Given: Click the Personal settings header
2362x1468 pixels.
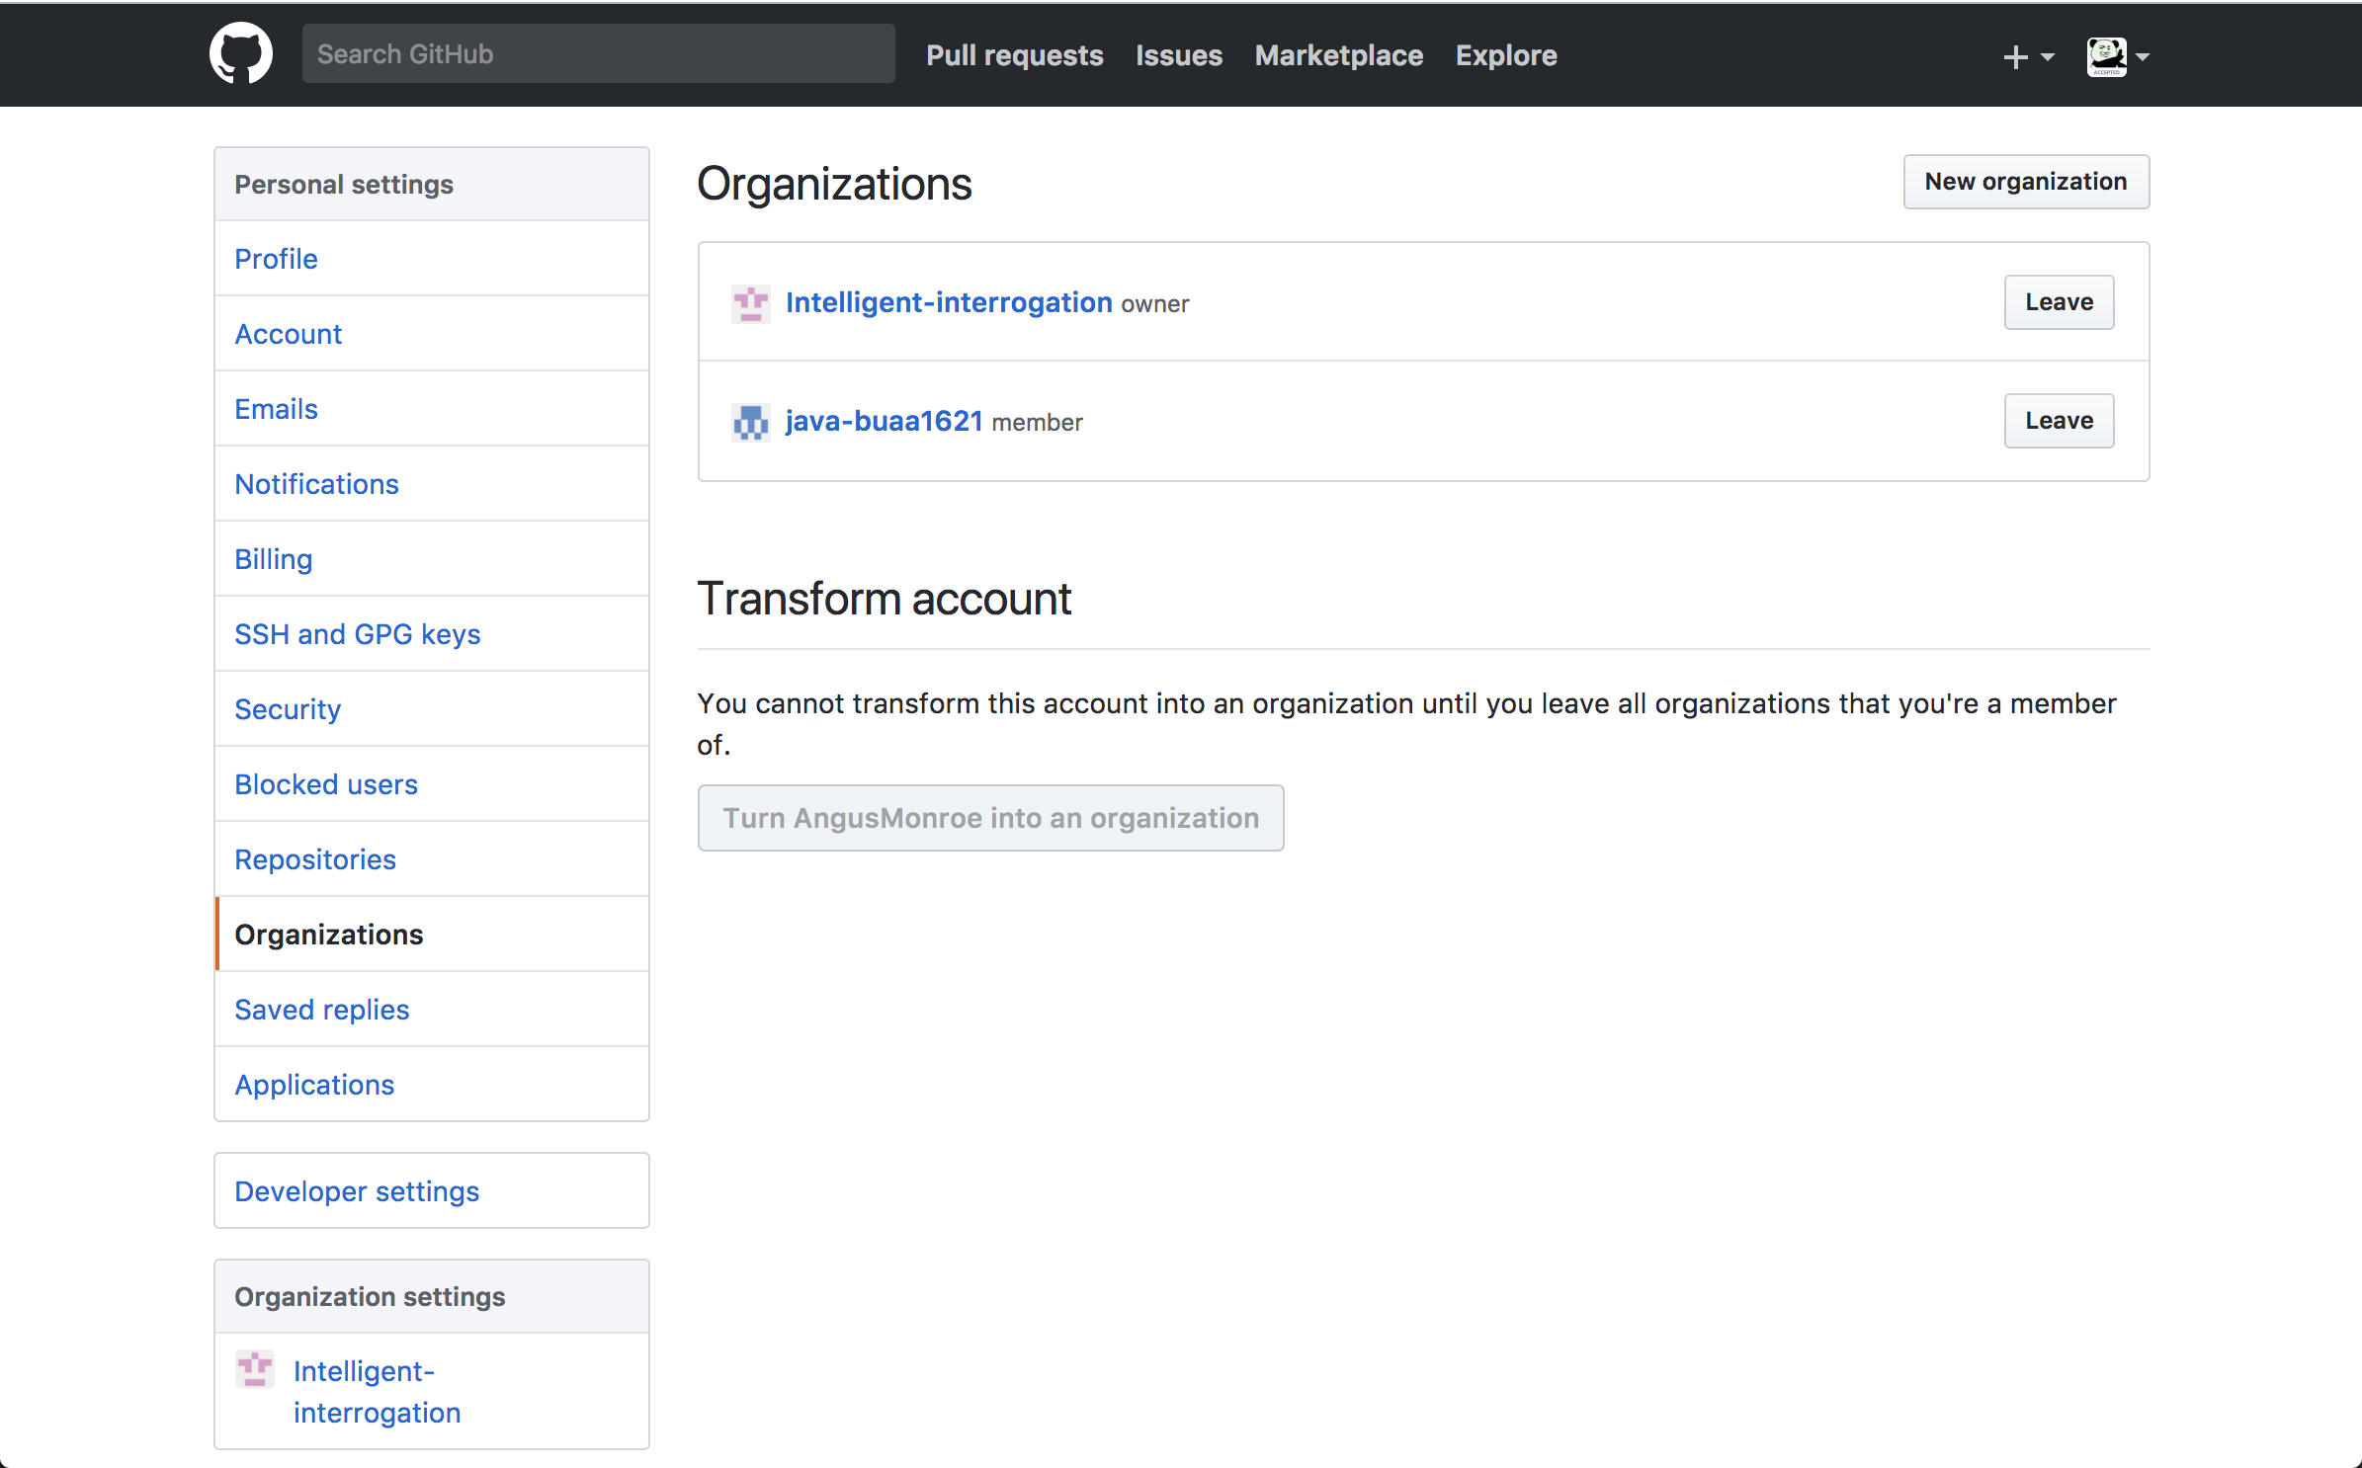Looking at the screenshot, I should 432,185.
